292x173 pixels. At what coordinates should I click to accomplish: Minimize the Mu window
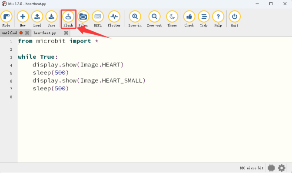click(257, 4)
